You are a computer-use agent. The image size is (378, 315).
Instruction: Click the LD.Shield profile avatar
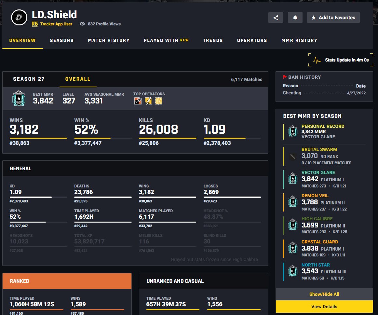pos(19,17)
